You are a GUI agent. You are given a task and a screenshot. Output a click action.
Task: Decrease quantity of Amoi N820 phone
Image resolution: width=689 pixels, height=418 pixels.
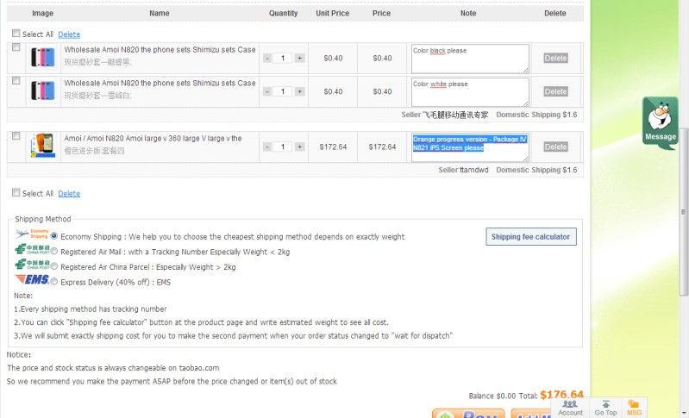pyautogui.click(x=267, y=147)
